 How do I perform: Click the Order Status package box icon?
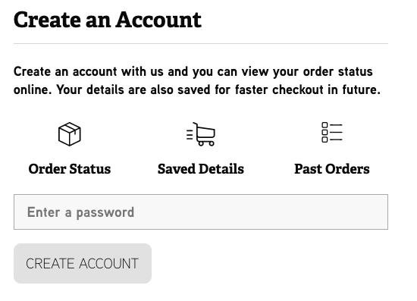[70, 134]
